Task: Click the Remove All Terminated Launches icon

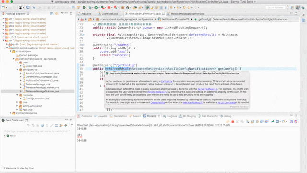Action: (x=242, y=122)
